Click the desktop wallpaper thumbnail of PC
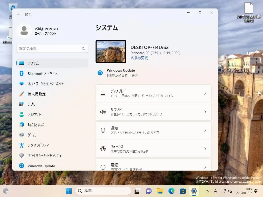 (x=111, y=52)
